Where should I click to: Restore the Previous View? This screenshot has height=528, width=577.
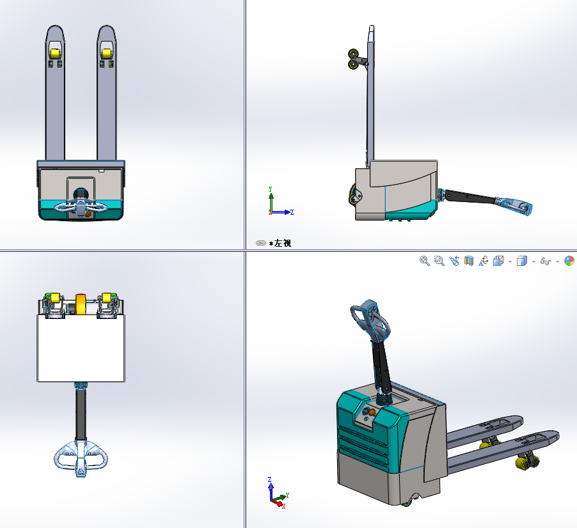pos(454,261)
